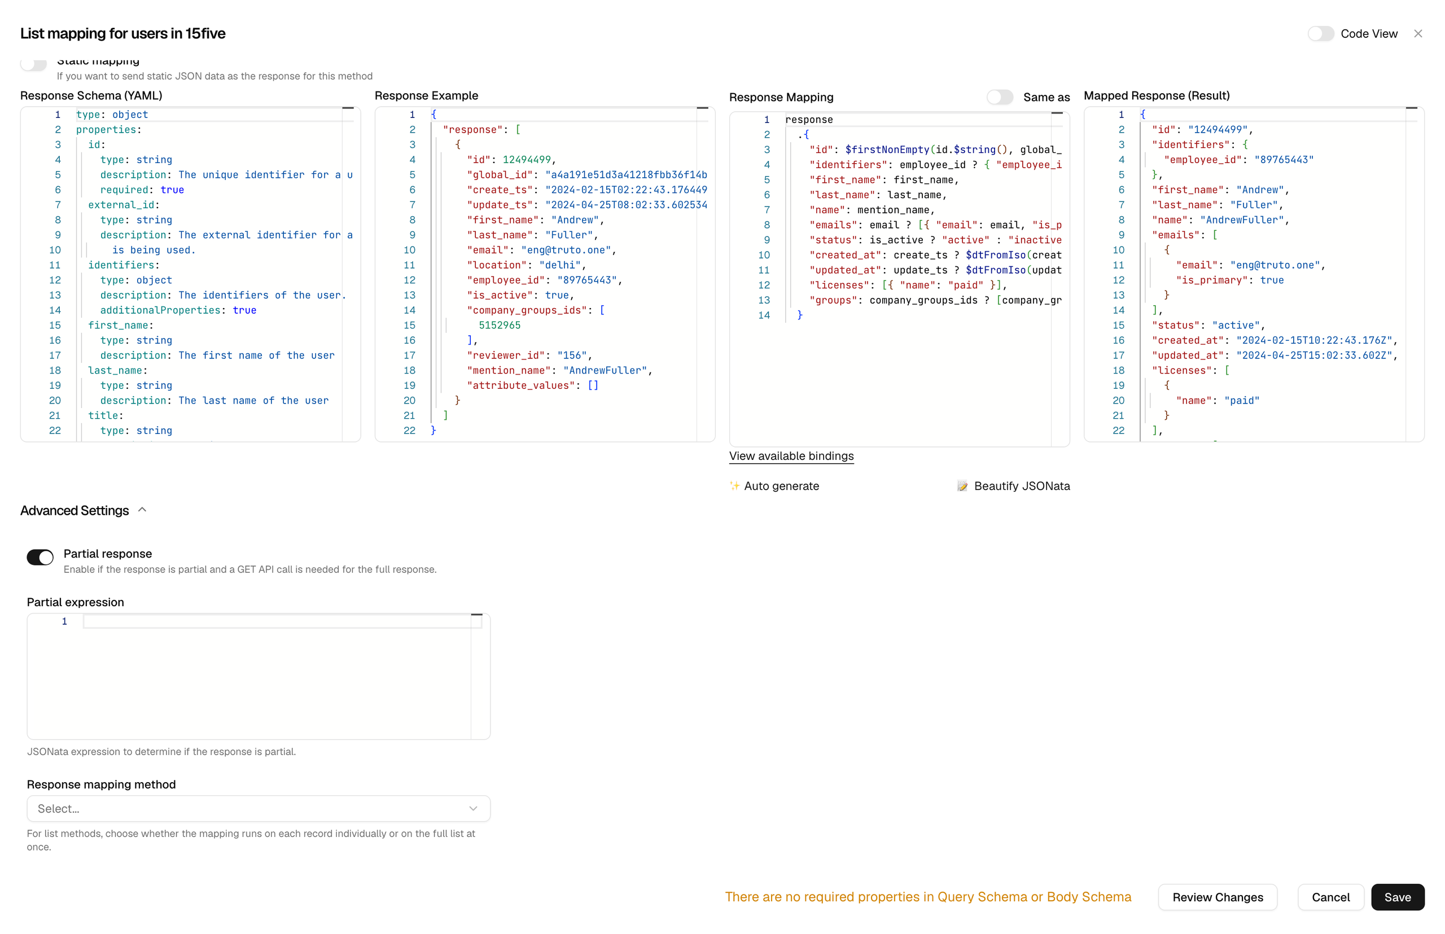Click "is_primary": true in Mapped Response
1445x934 pixels.
[1229, 280]
